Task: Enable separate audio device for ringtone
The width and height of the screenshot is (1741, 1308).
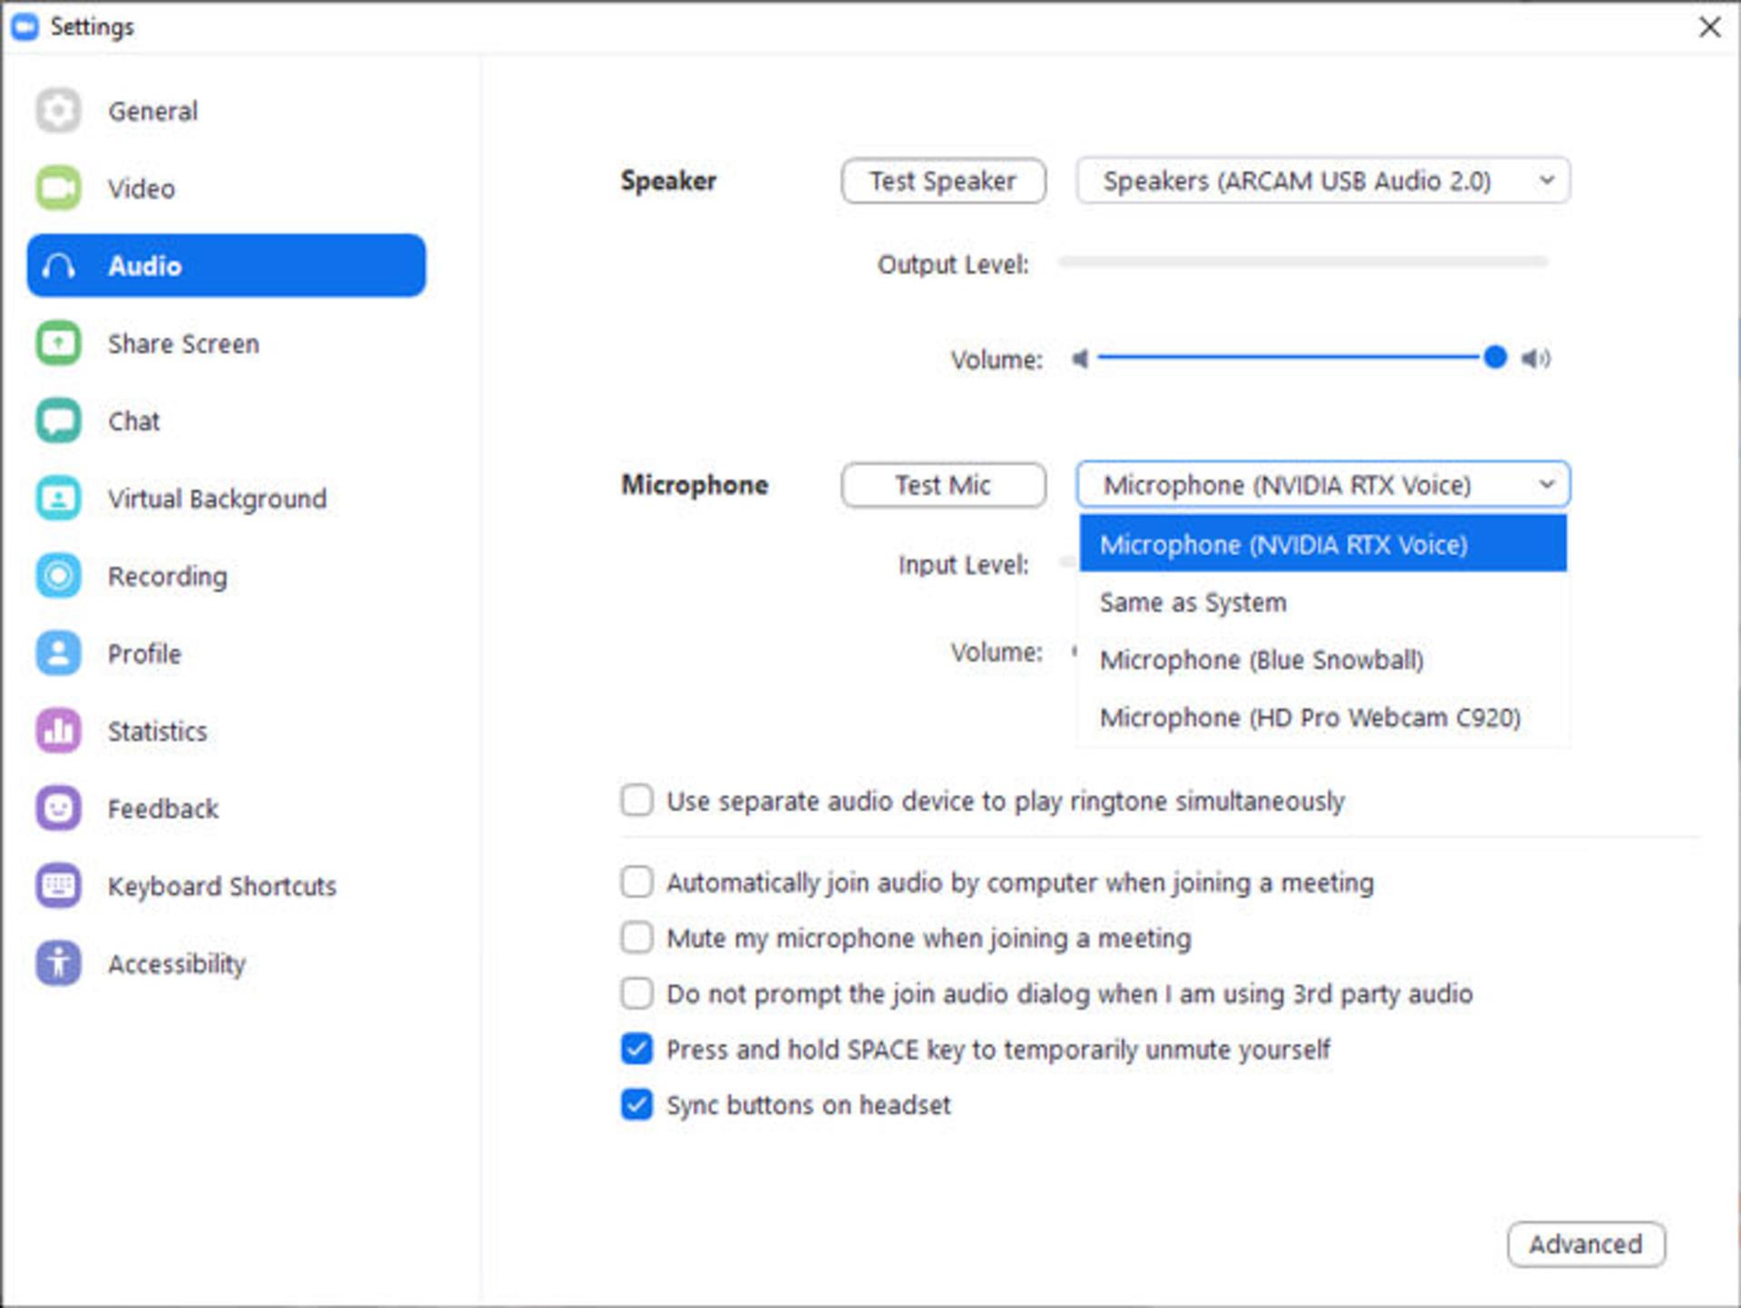Action: click(x=637, y=800)
